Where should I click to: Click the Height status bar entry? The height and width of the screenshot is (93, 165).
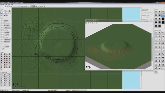16,90
